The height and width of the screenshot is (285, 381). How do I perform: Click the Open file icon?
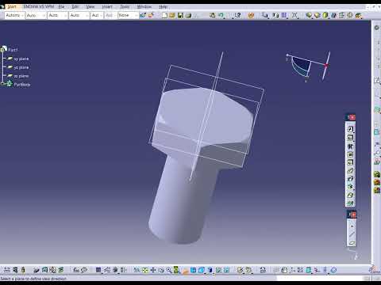[x=172, y=15]
